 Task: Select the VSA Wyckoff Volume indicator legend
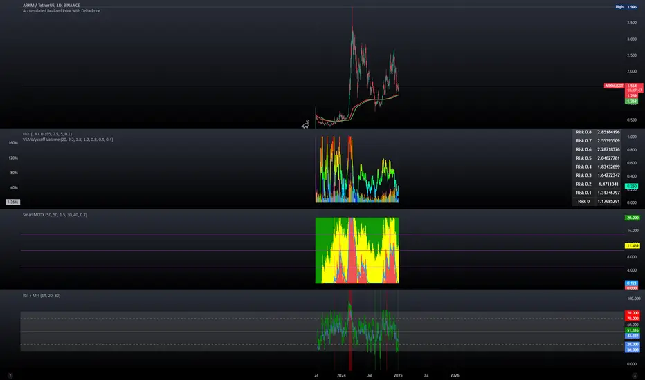[x=68, y=140]
